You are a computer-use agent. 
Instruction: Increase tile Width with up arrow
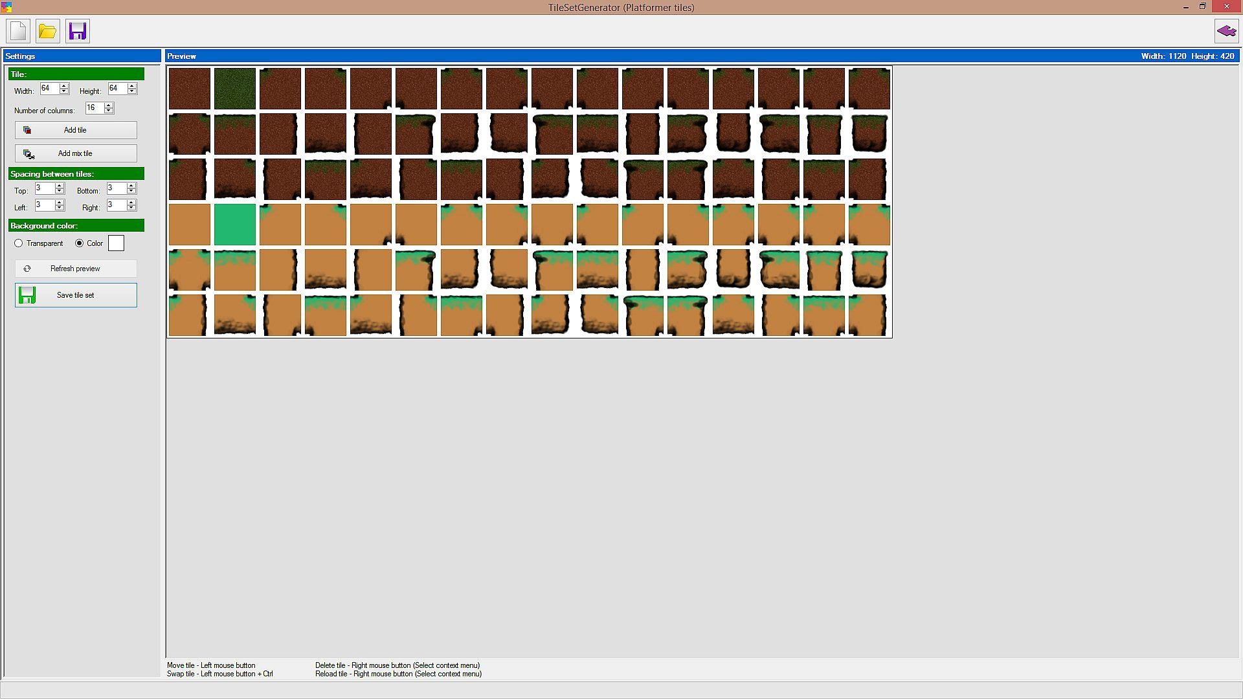63,86
